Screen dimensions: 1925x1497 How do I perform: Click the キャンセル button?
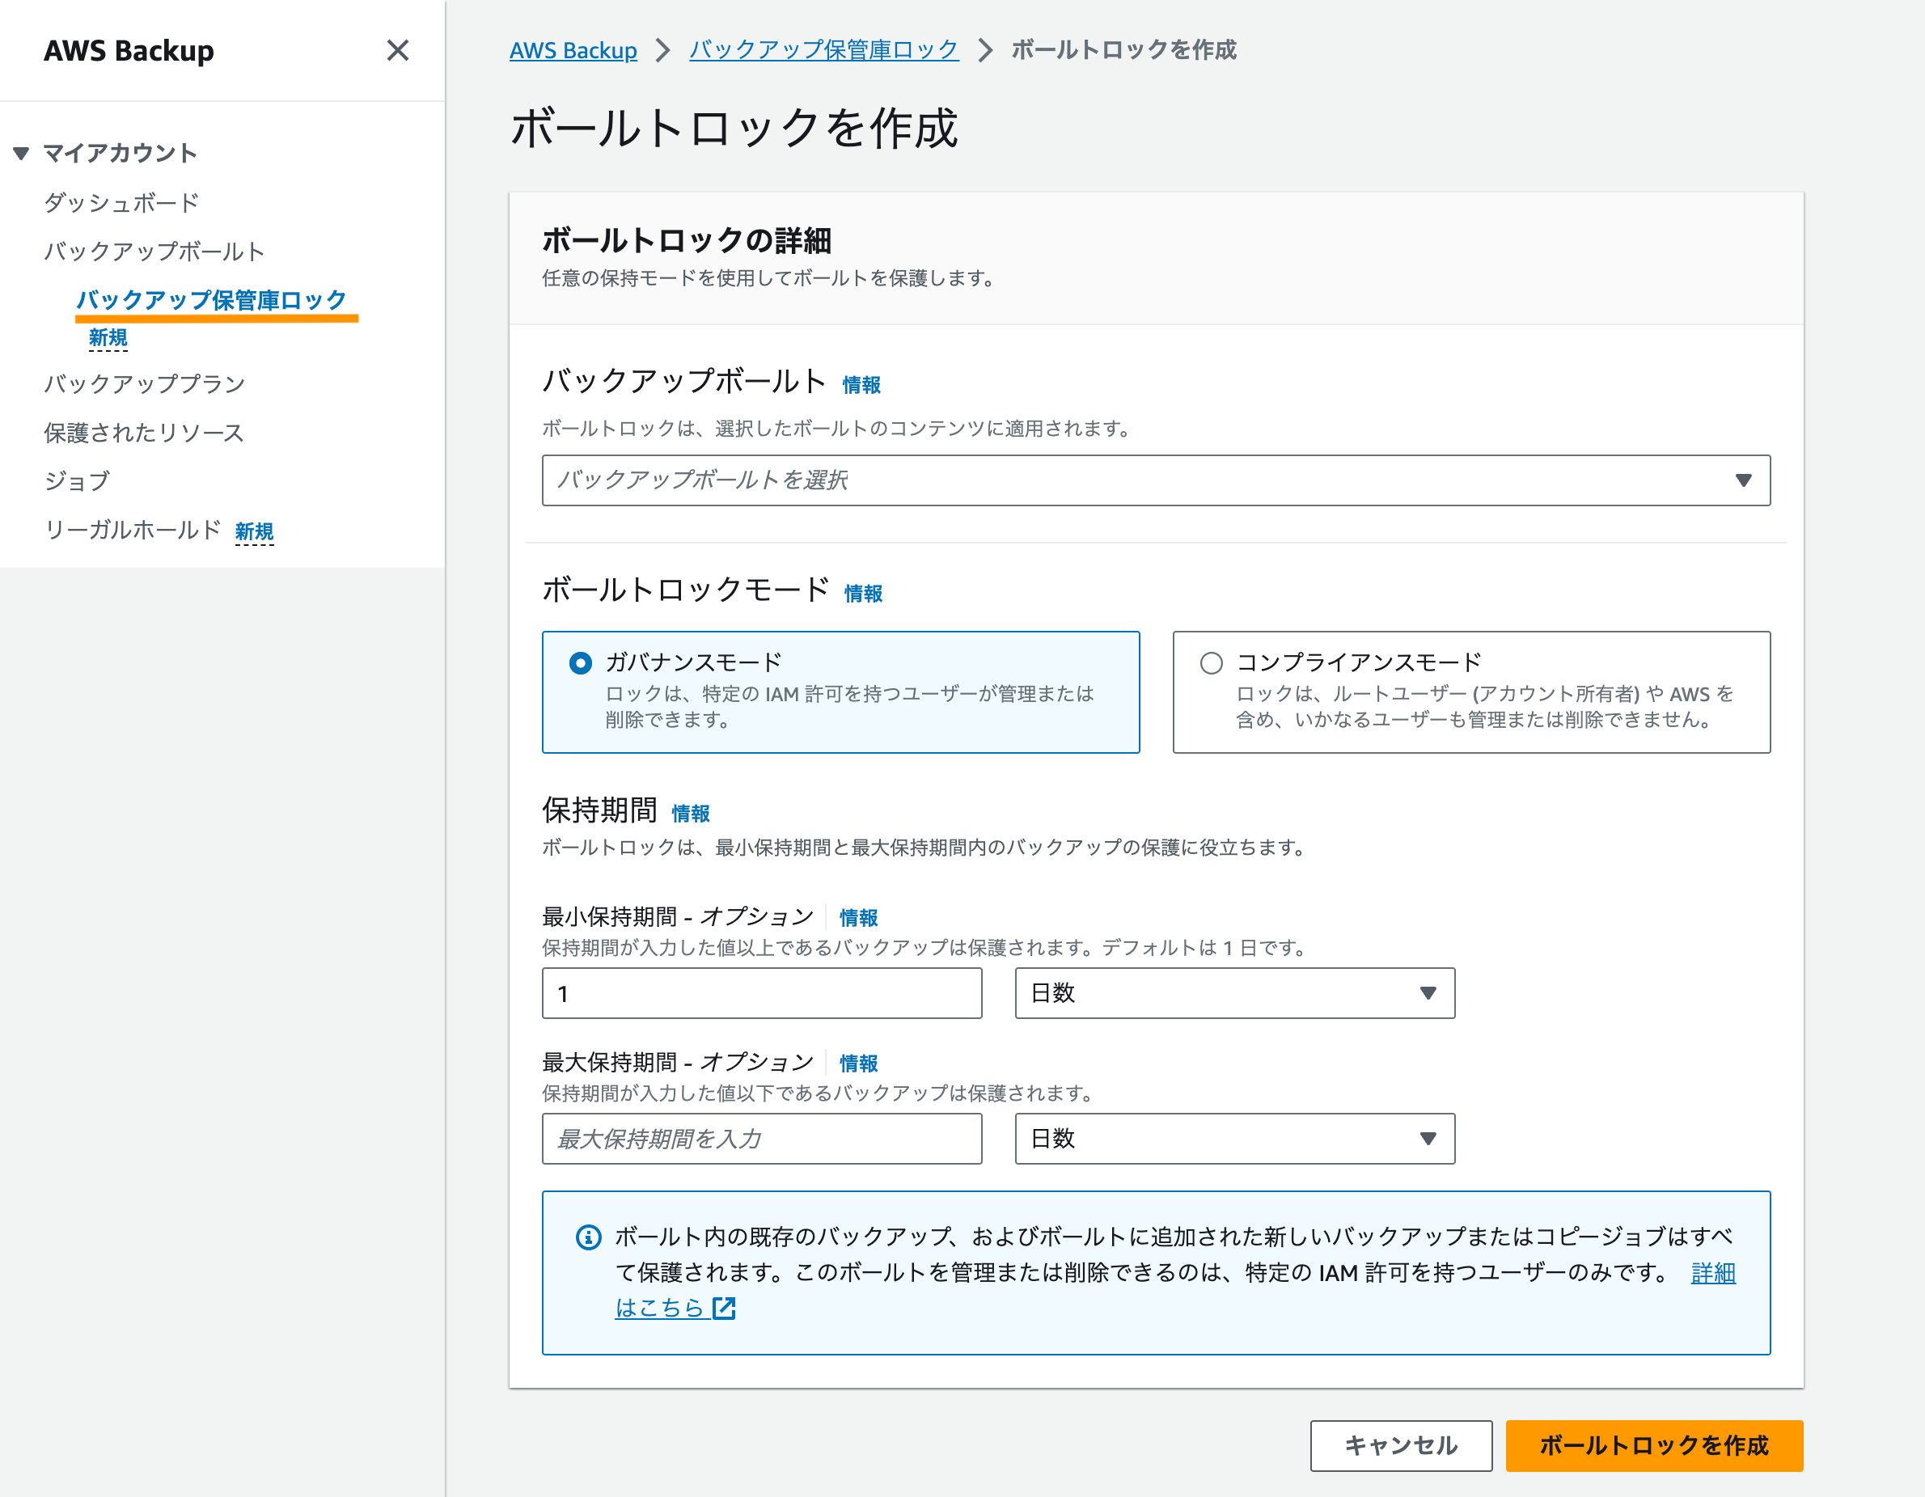click(x=1401, y=1445)
